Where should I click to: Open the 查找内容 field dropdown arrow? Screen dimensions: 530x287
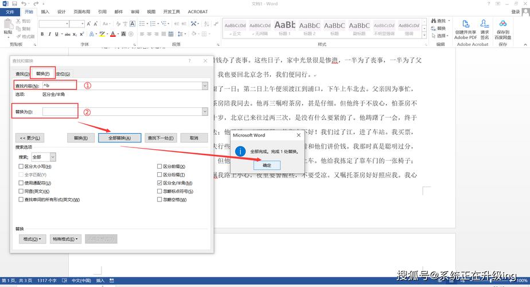click(x=205, y=86)
